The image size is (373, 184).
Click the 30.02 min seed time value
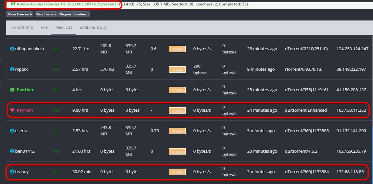(x=82, y=172)
